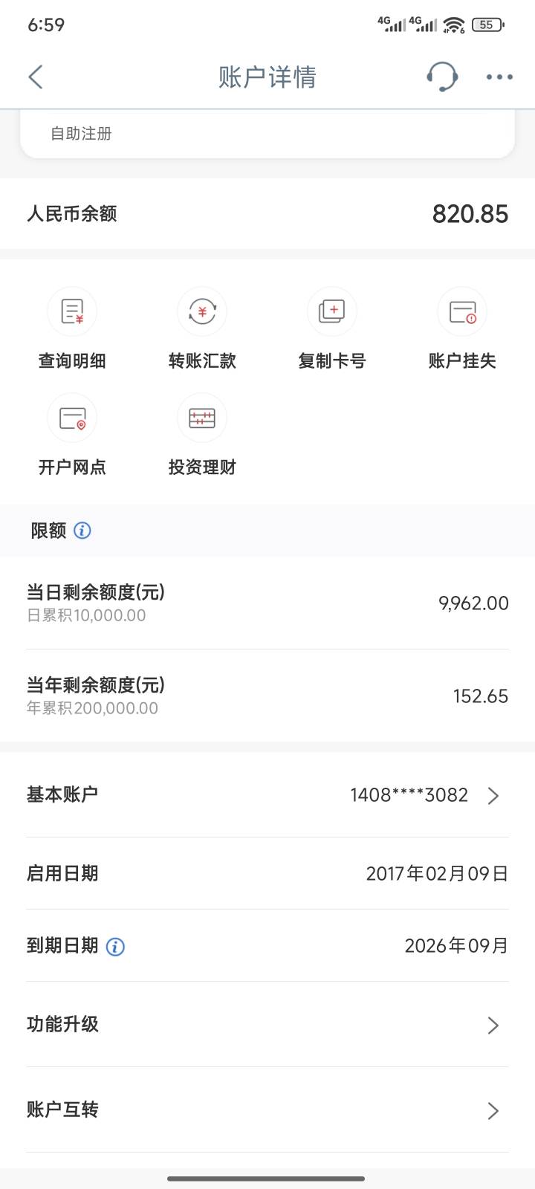Tap the 复制卡号 copy card number icon
The height and width of the screenshot is (1189, 535).
point(332,311)
